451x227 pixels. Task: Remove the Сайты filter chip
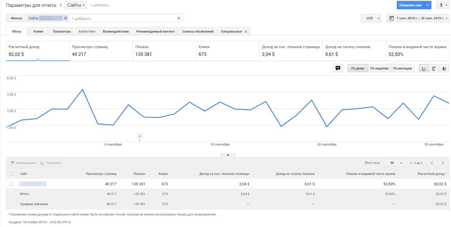point(65,18)
